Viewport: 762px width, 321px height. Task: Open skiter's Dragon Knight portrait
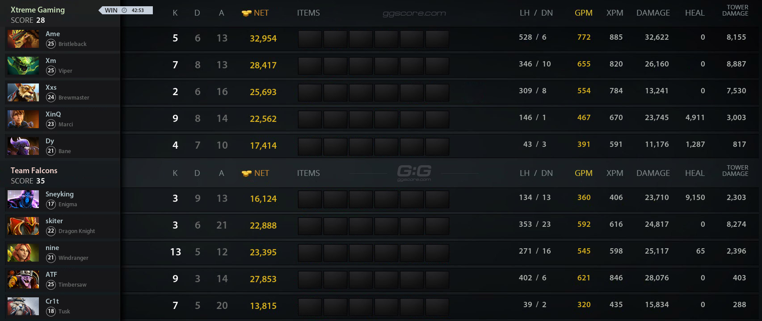point(23,226)
